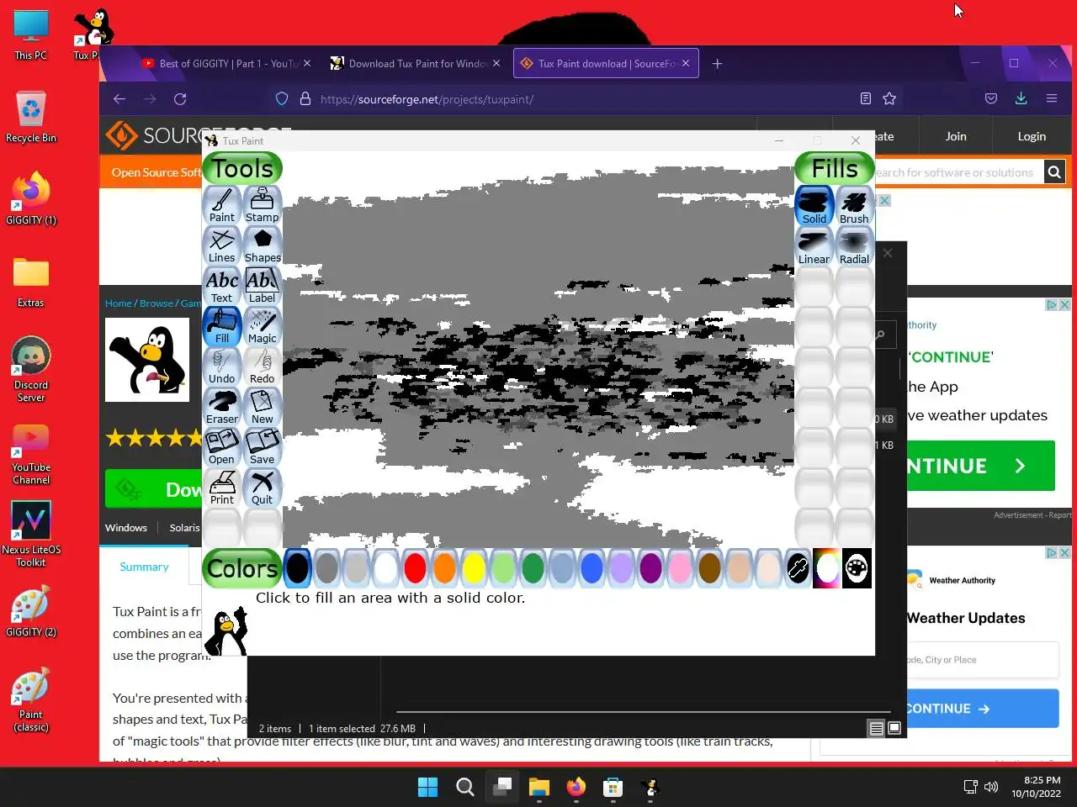Viewport: 1077px width, 807px height.
Task: Select the Solid fill mode
Action: point(814,206)
